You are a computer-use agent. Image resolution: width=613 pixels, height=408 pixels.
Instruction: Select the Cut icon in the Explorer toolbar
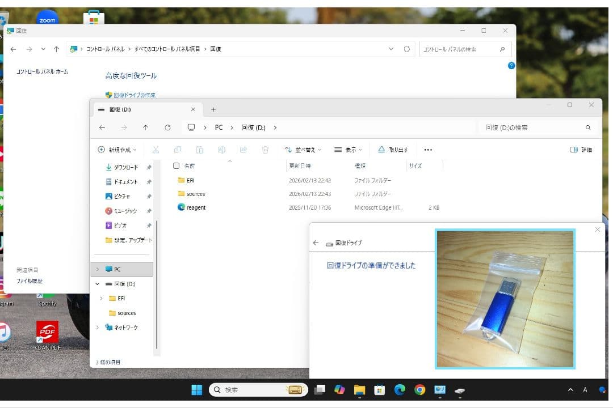[x=155, y=150]
